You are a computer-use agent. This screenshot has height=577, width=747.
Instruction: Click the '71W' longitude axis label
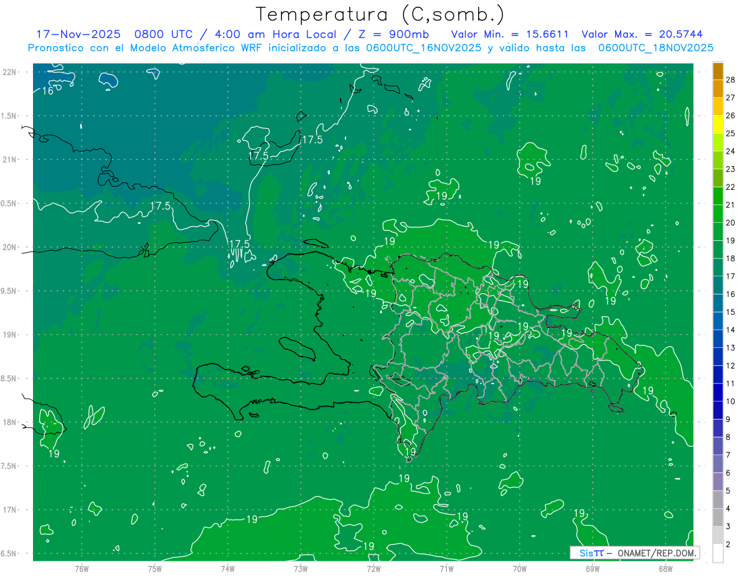pyautogui.click(x=446, y=568)
